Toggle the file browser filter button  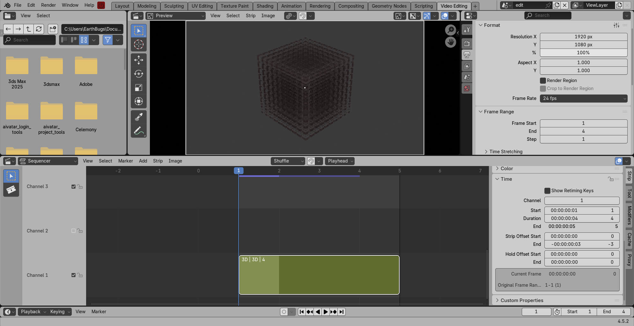tap(108, 40)
